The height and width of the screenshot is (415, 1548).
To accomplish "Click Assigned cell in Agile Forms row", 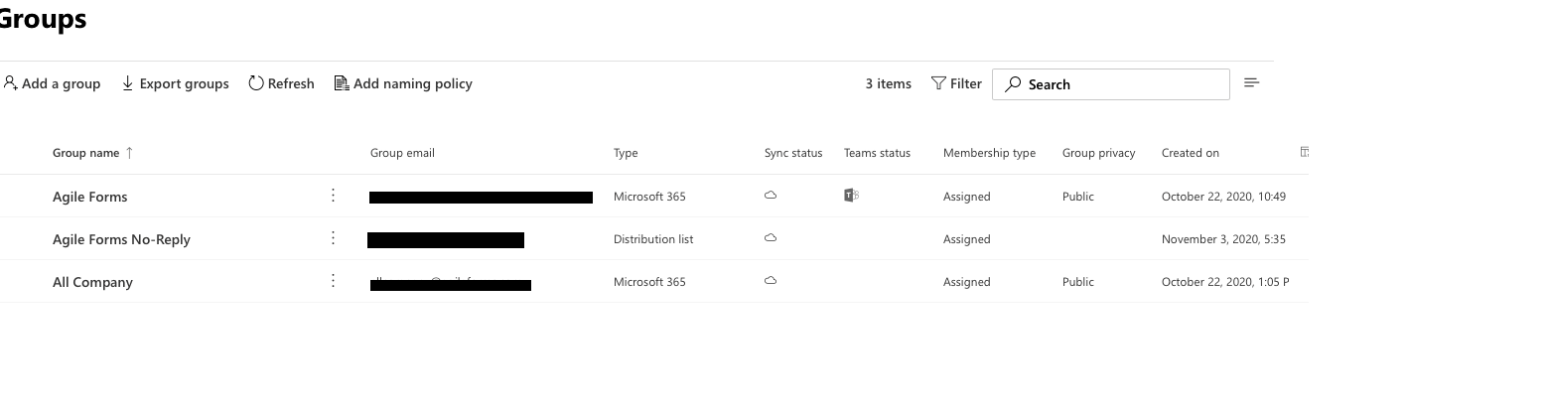I will (x=967, y=197).
